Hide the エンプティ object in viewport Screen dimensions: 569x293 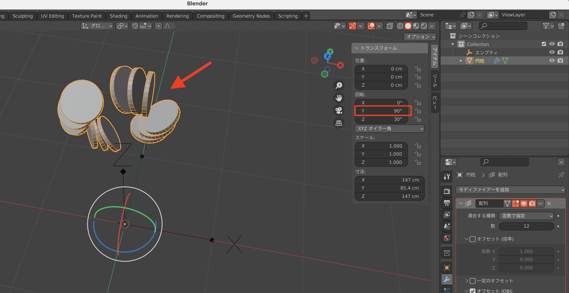[552, 52]
